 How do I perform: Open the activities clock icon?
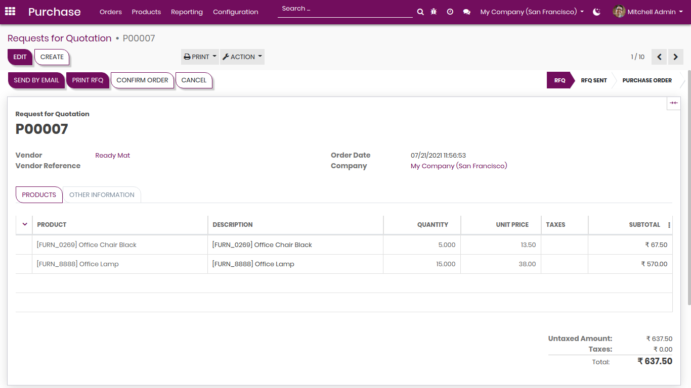pyautogui.click(x=450, y=12)
